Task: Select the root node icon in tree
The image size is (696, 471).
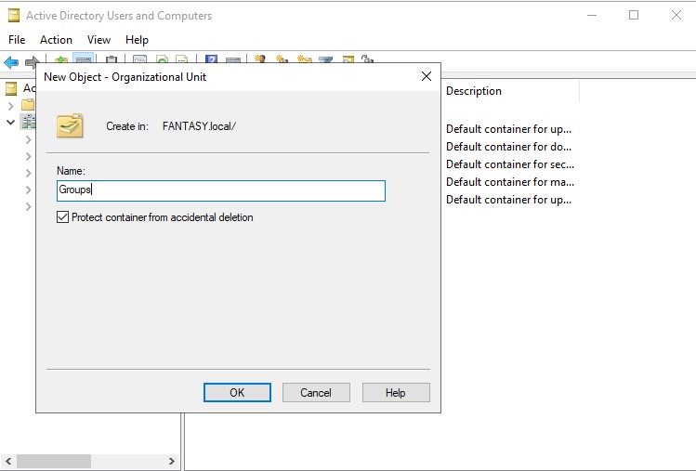Action: 11,88
